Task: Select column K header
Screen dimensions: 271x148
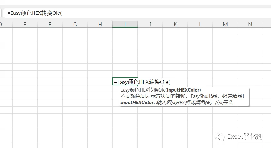Action: pyautogui.click(x=175, y=24)
